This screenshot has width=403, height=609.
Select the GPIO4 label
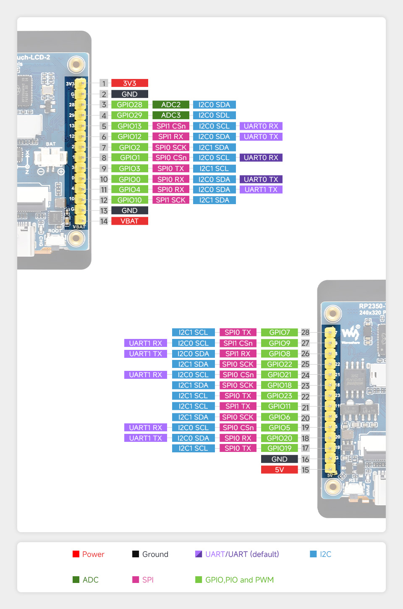click(x=130, y=189)
